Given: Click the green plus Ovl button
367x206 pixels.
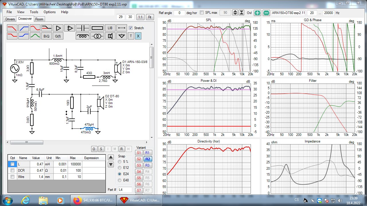Looking at the screenshot, I should tap(257, 13).
